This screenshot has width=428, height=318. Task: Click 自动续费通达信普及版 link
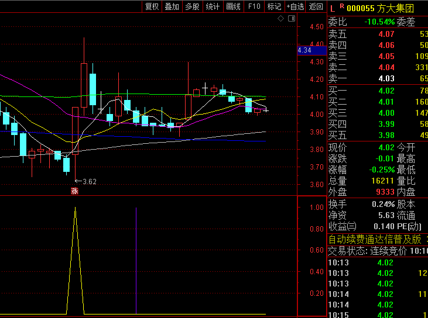[x=375, y=240]
